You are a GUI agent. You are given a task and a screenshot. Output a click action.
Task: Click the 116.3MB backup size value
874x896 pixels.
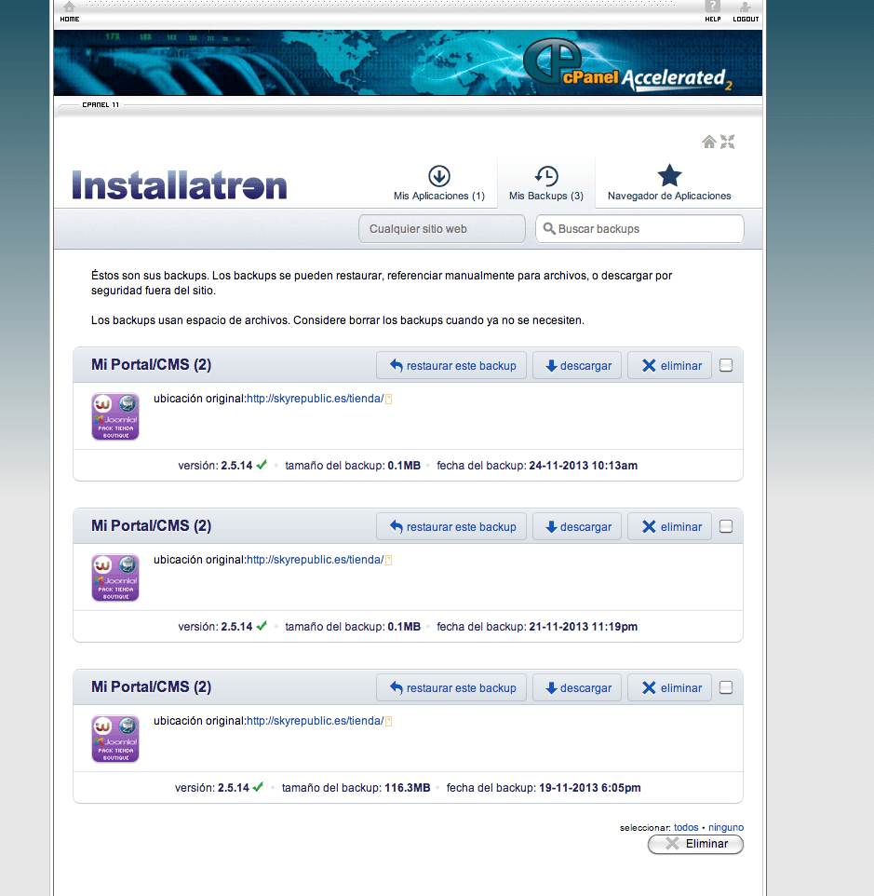[408, 788]
